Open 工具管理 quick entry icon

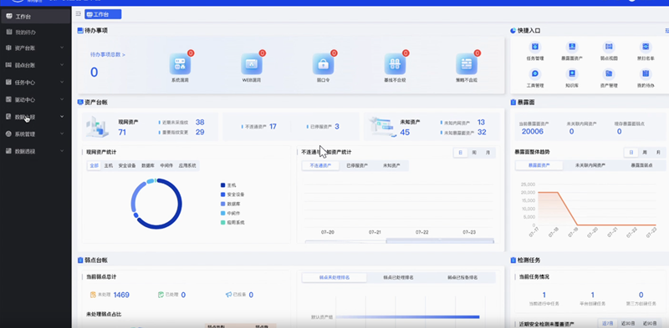pyautogui.click(x=535, y=73)
